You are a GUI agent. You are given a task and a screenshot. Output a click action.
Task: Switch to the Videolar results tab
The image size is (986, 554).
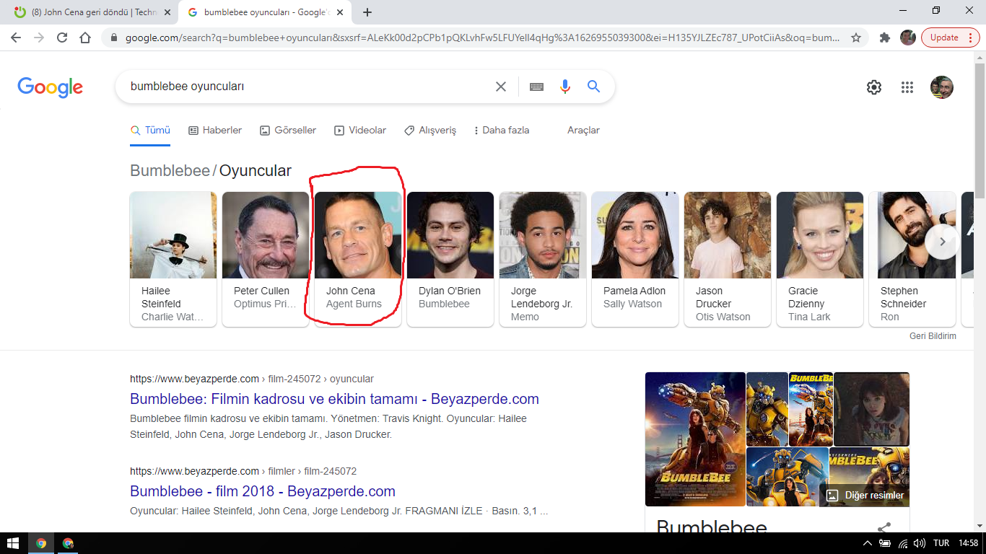coord(360,131)
